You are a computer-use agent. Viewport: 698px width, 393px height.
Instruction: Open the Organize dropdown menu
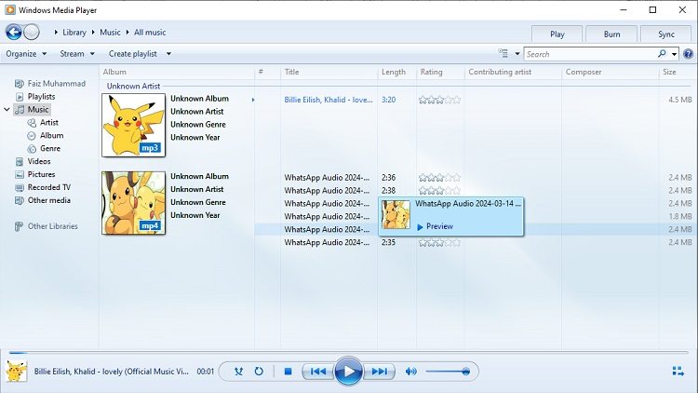(x=25, y=54)
